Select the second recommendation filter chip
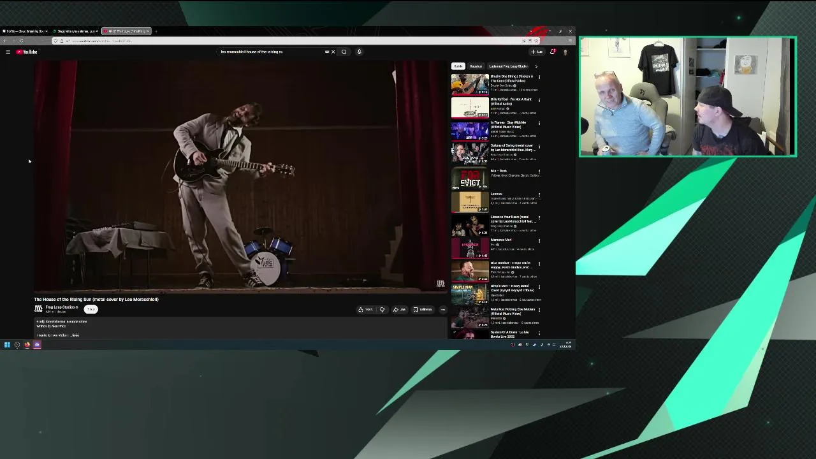 tap(476, 66)
